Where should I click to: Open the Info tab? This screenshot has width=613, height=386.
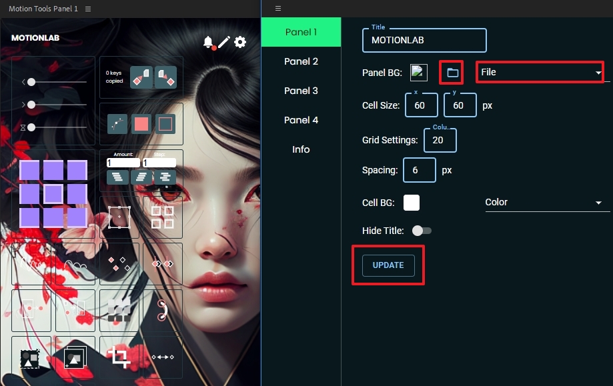pos(301,149)
